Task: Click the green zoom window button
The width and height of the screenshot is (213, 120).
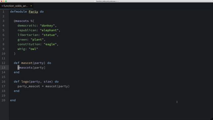Action: point(6,1)
